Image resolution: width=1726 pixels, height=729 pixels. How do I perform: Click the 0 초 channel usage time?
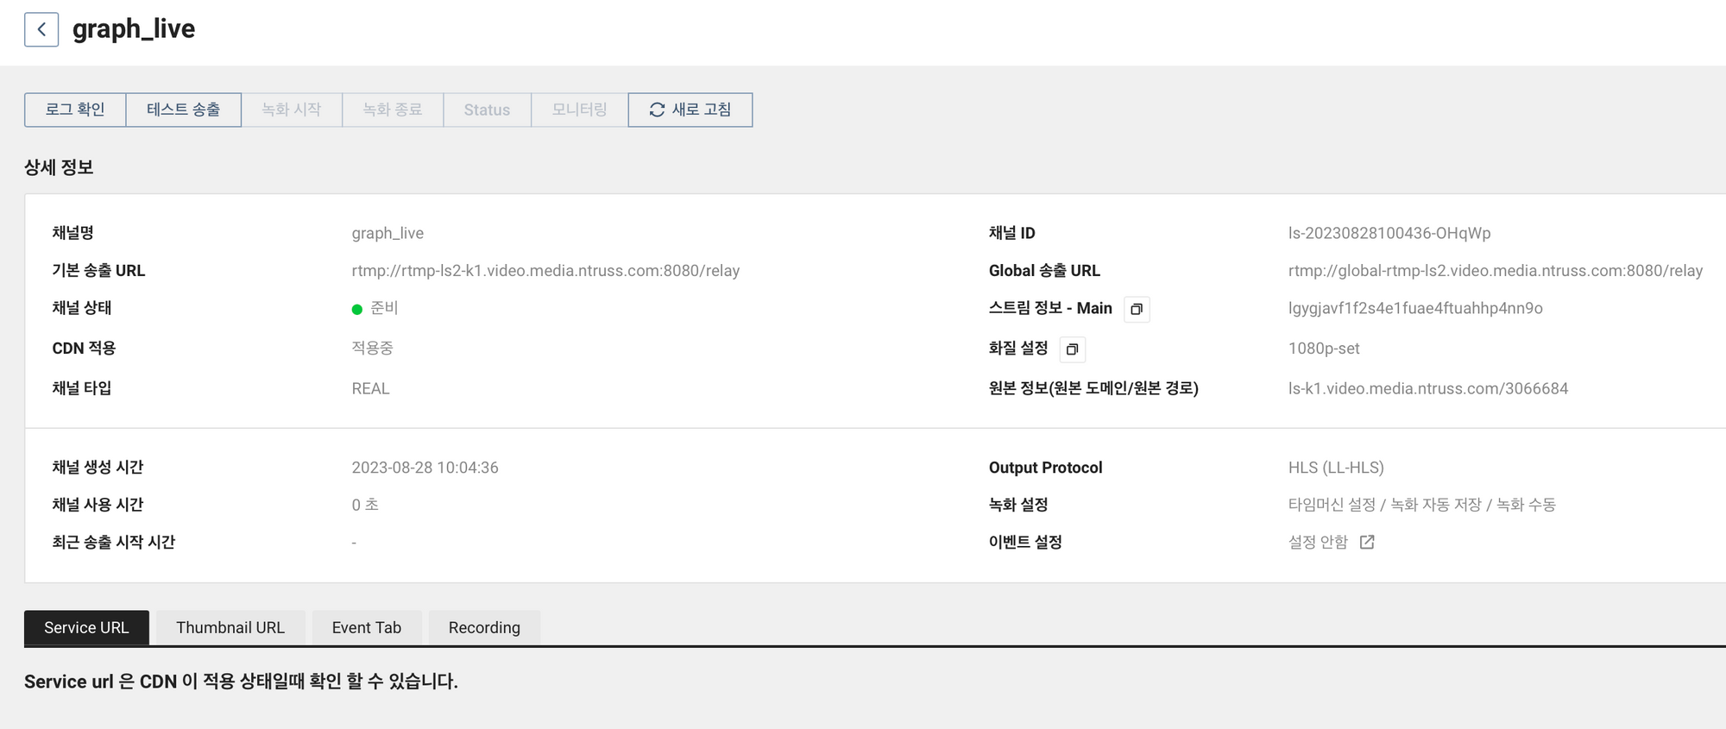coord(365,505)
